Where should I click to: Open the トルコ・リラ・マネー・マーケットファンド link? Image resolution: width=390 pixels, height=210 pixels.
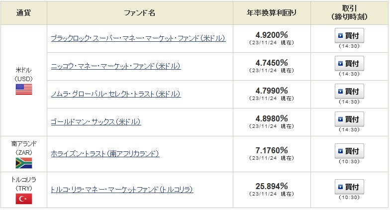click(x=122, y=190)
